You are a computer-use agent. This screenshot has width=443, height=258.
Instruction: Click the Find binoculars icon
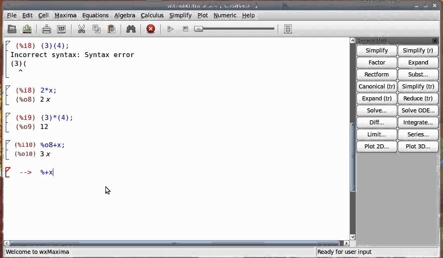click(x=131, y=29)
